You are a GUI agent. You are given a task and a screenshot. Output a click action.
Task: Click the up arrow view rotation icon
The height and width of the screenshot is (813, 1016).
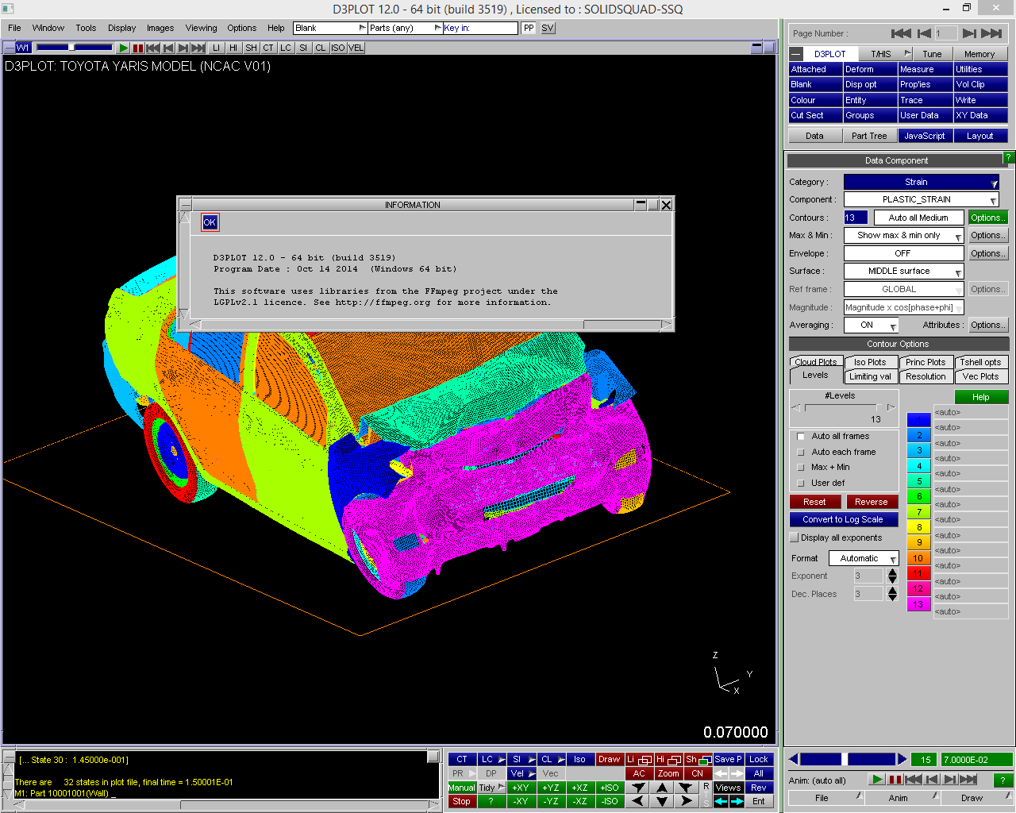tap(662, 788)
